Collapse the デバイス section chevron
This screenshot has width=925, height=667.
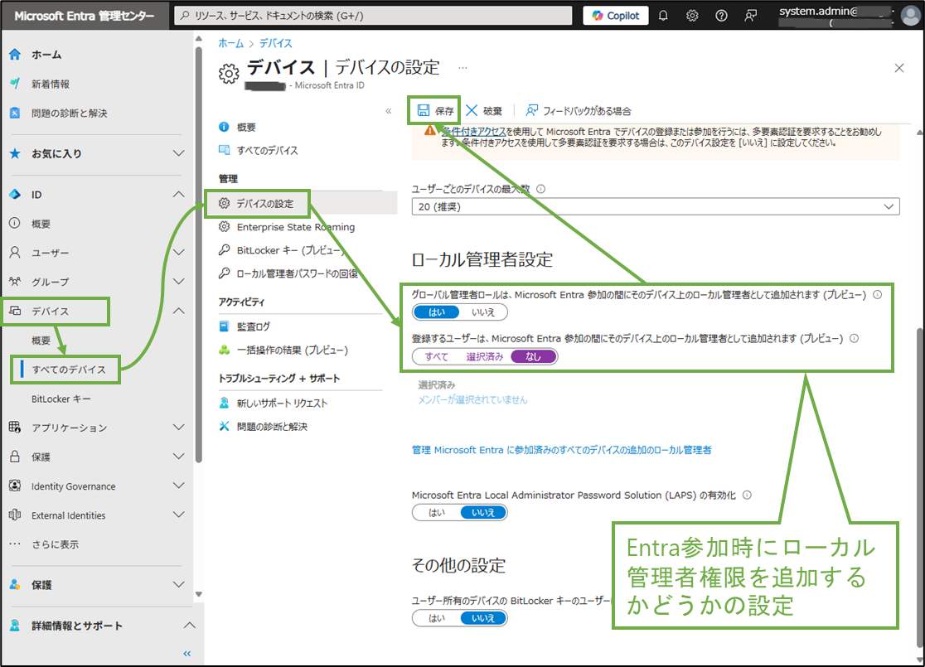point(178,311)
